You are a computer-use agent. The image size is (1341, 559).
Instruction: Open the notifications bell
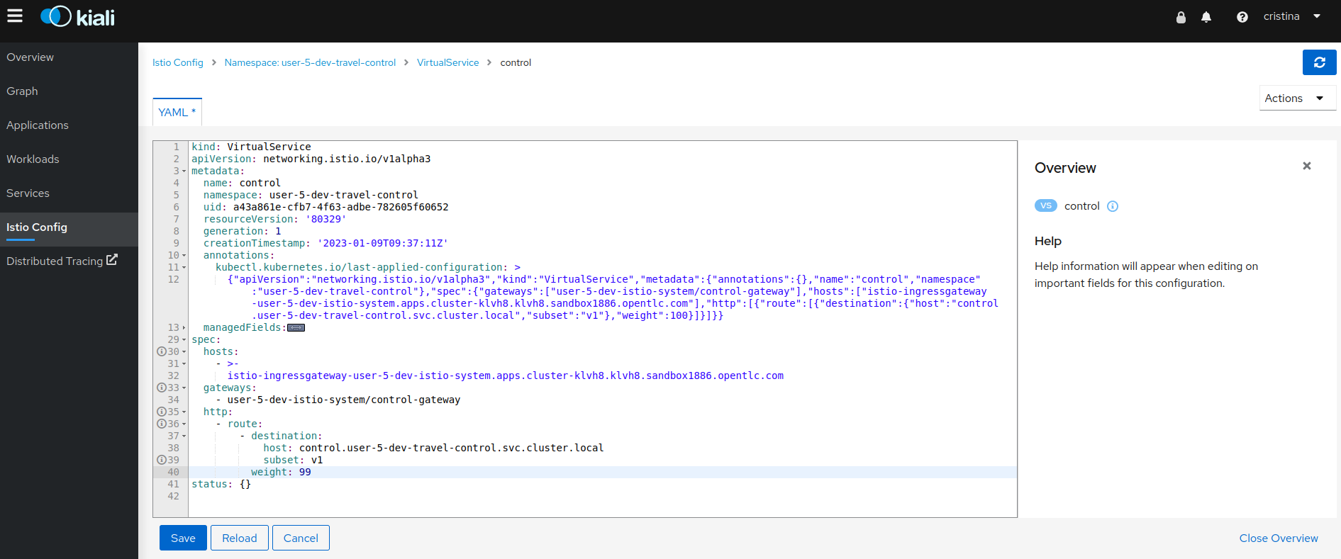[1206, 17]
